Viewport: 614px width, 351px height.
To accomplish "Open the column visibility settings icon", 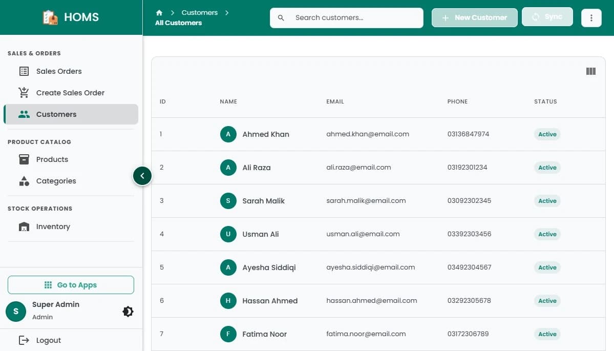I will tap(591, 71).
